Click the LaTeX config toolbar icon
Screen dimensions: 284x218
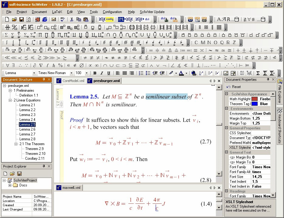click(106, 19)
